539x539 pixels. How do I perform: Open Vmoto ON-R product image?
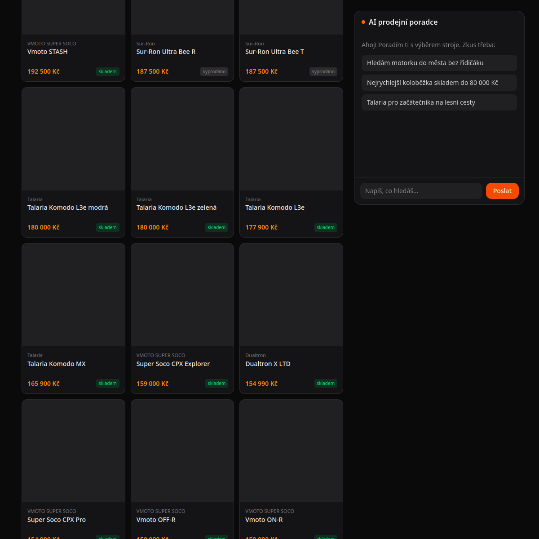click(291, 451)
